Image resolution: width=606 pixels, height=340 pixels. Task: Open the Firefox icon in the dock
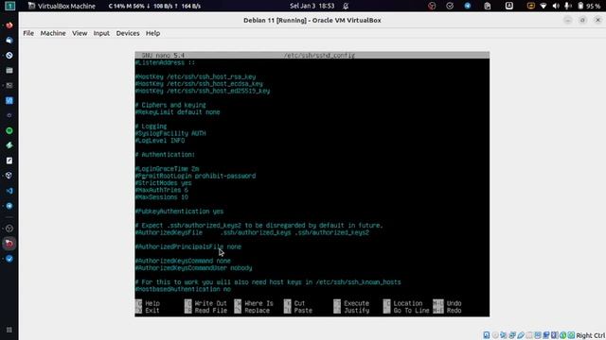[x=9, y=25]
